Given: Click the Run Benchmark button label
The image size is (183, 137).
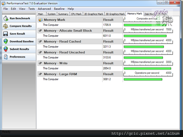Looking at the screenshot, I should [20, 18].
